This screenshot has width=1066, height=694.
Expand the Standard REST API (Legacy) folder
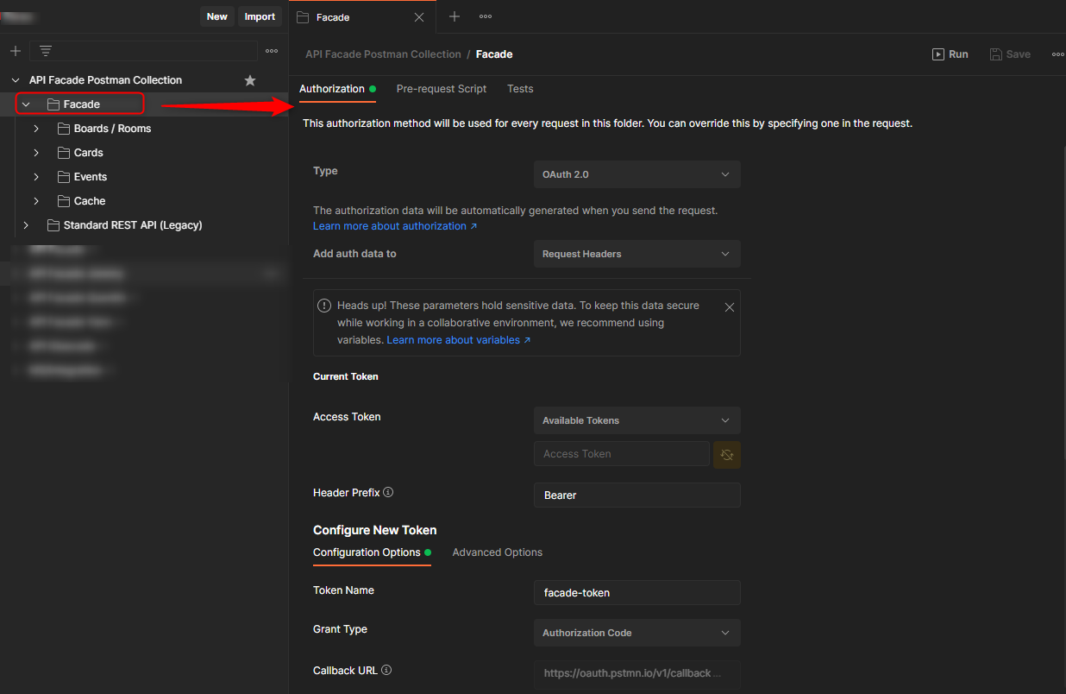click(26, 225)
